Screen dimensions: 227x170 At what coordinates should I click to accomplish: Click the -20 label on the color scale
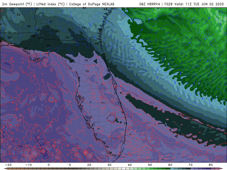[8, 165]
